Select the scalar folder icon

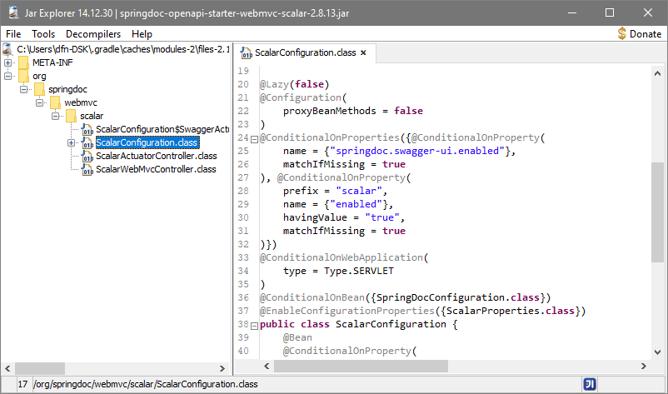[71, 116]
